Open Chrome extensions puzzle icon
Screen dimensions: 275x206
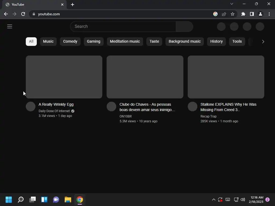pyautogui.click(x=243, y=14)
